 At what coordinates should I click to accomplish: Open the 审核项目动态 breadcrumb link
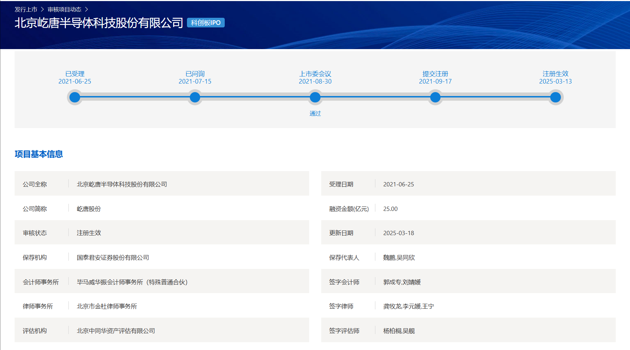(64, 9)
